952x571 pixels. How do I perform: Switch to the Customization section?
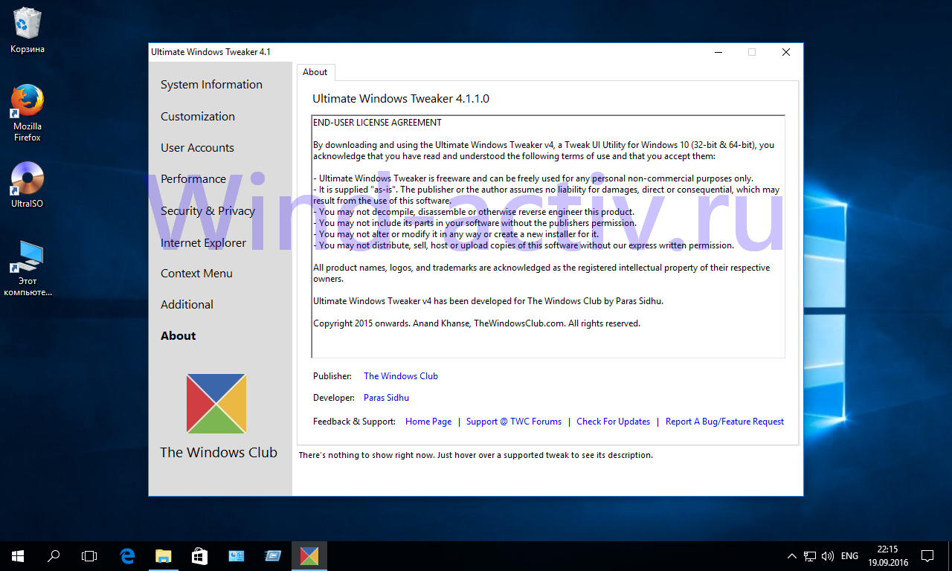pyautogui.click(x=197, y=117)
